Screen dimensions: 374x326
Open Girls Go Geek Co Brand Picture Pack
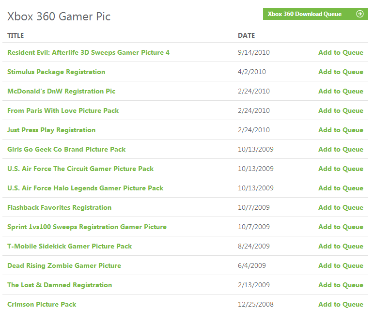coord(66,149)
